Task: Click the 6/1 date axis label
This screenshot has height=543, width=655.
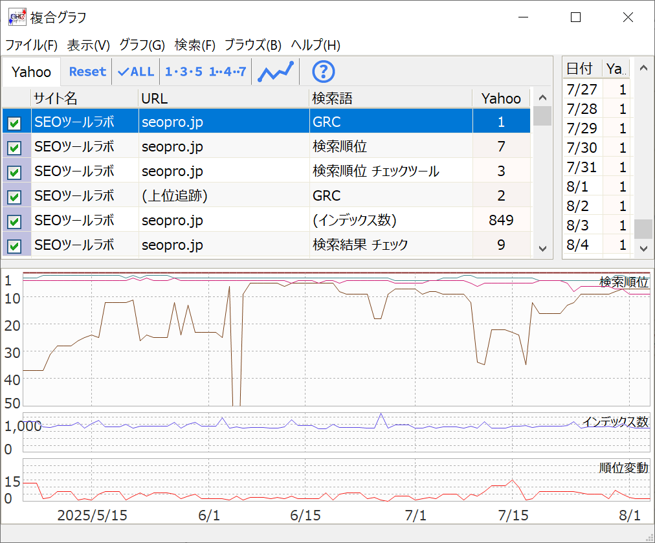Action: pyautogui.click(x=209, y=515)
